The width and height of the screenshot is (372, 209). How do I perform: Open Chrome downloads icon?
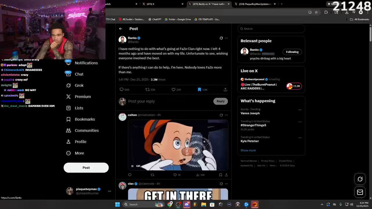coord(347,12)
